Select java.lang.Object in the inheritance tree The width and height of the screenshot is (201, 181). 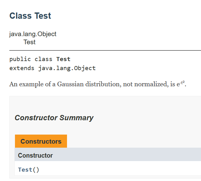pos(33,34)
